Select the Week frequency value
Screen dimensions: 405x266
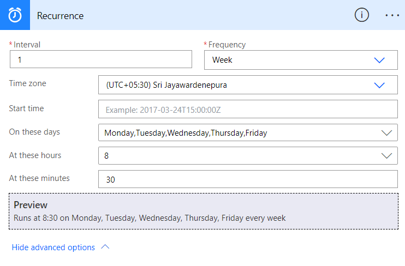pyautogui.click(x=222, y=60)
